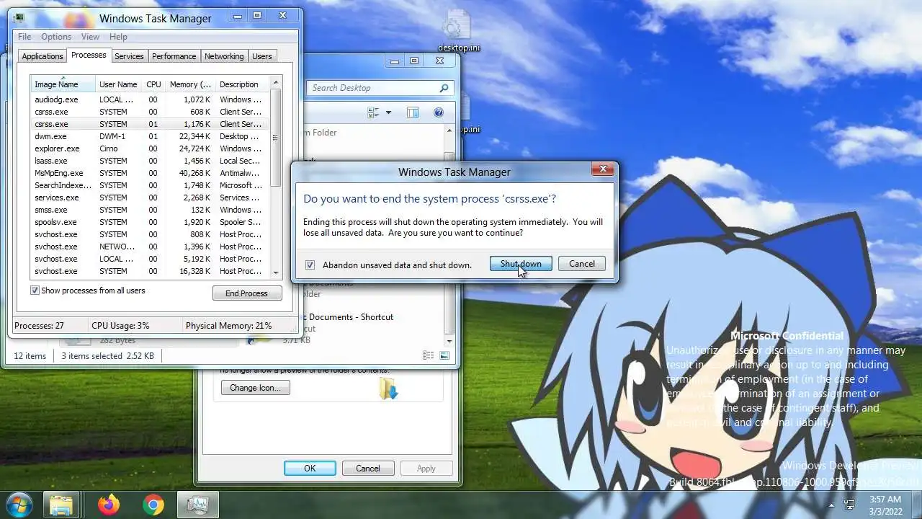The height and width of the screenshot is (519, 922).
Task: Open the desktop.ini icon on desktop
Action: coord(458,31)
